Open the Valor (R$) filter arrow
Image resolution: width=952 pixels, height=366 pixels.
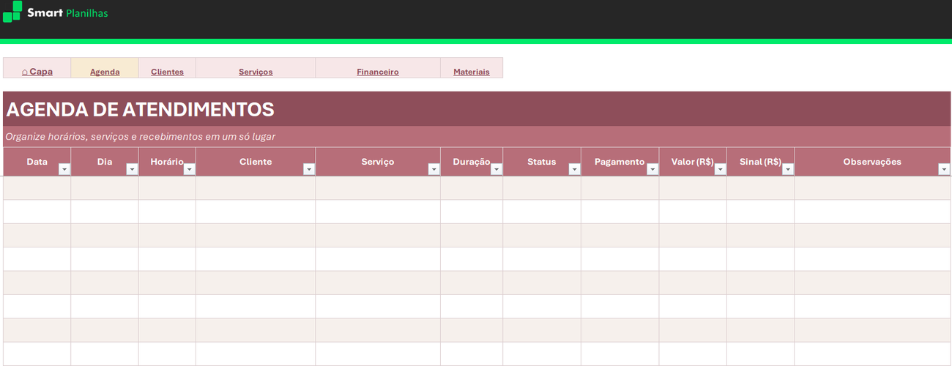720,169
